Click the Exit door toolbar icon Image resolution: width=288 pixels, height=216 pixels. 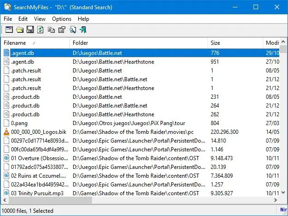pos(83,30)
